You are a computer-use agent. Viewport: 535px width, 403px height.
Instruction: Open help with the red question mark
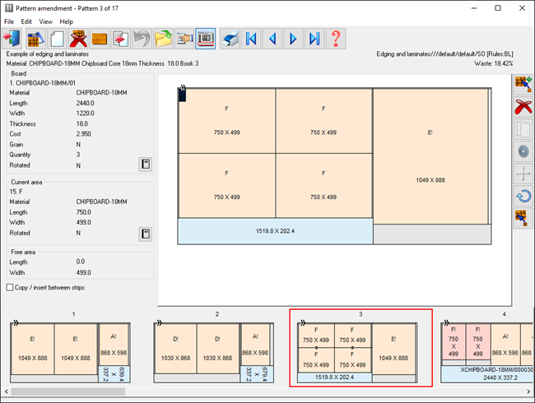coord(336,39)
